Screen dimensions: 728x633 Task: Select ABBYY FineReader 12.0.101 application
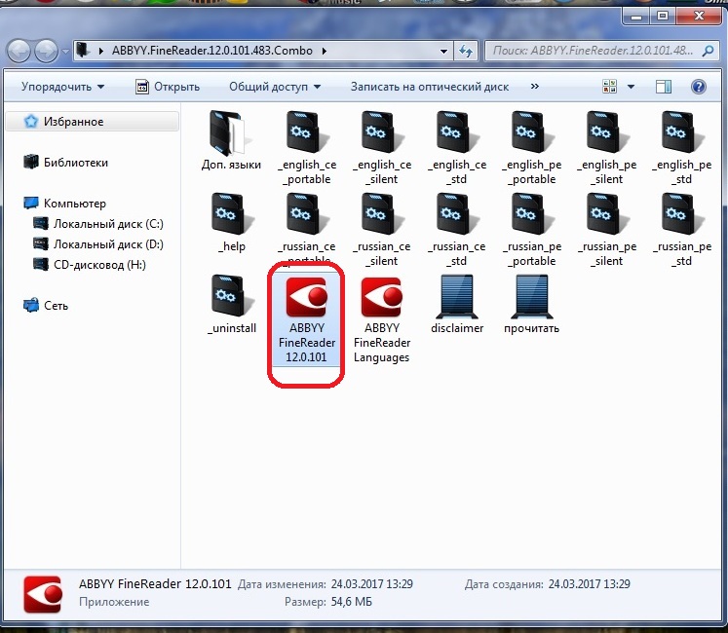pyautogui.click(x=306, y=319)
